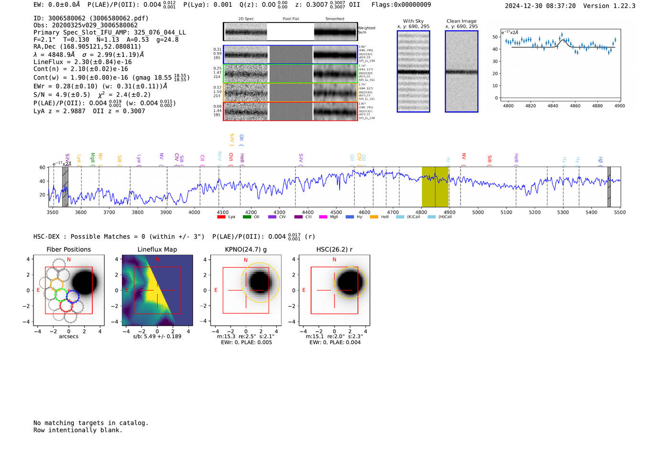The height and width of the screenshot is (456, 669).
Task: Open the Clean Image cutout
Action: [462, 71]
